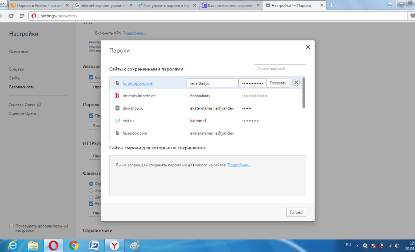Viewport: 415px width, 252px height.
Task: Click the Готово button
Action: click(296, 212)
